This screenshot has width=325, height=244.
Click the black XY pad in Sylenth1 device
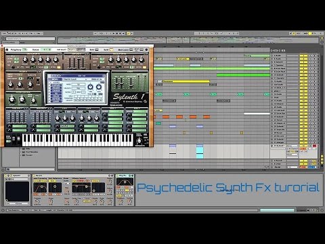click(17, 191)
